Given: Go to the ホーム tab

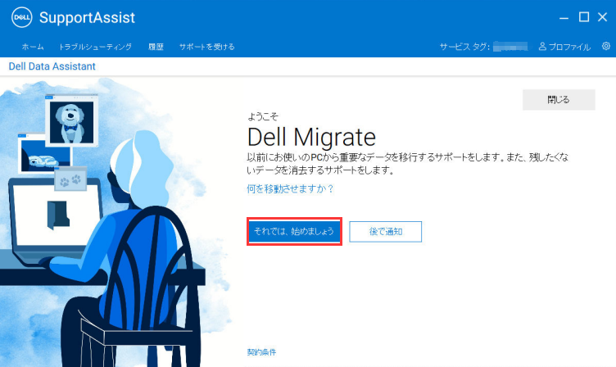Looking at the screenshot, I should pos(33,47).
